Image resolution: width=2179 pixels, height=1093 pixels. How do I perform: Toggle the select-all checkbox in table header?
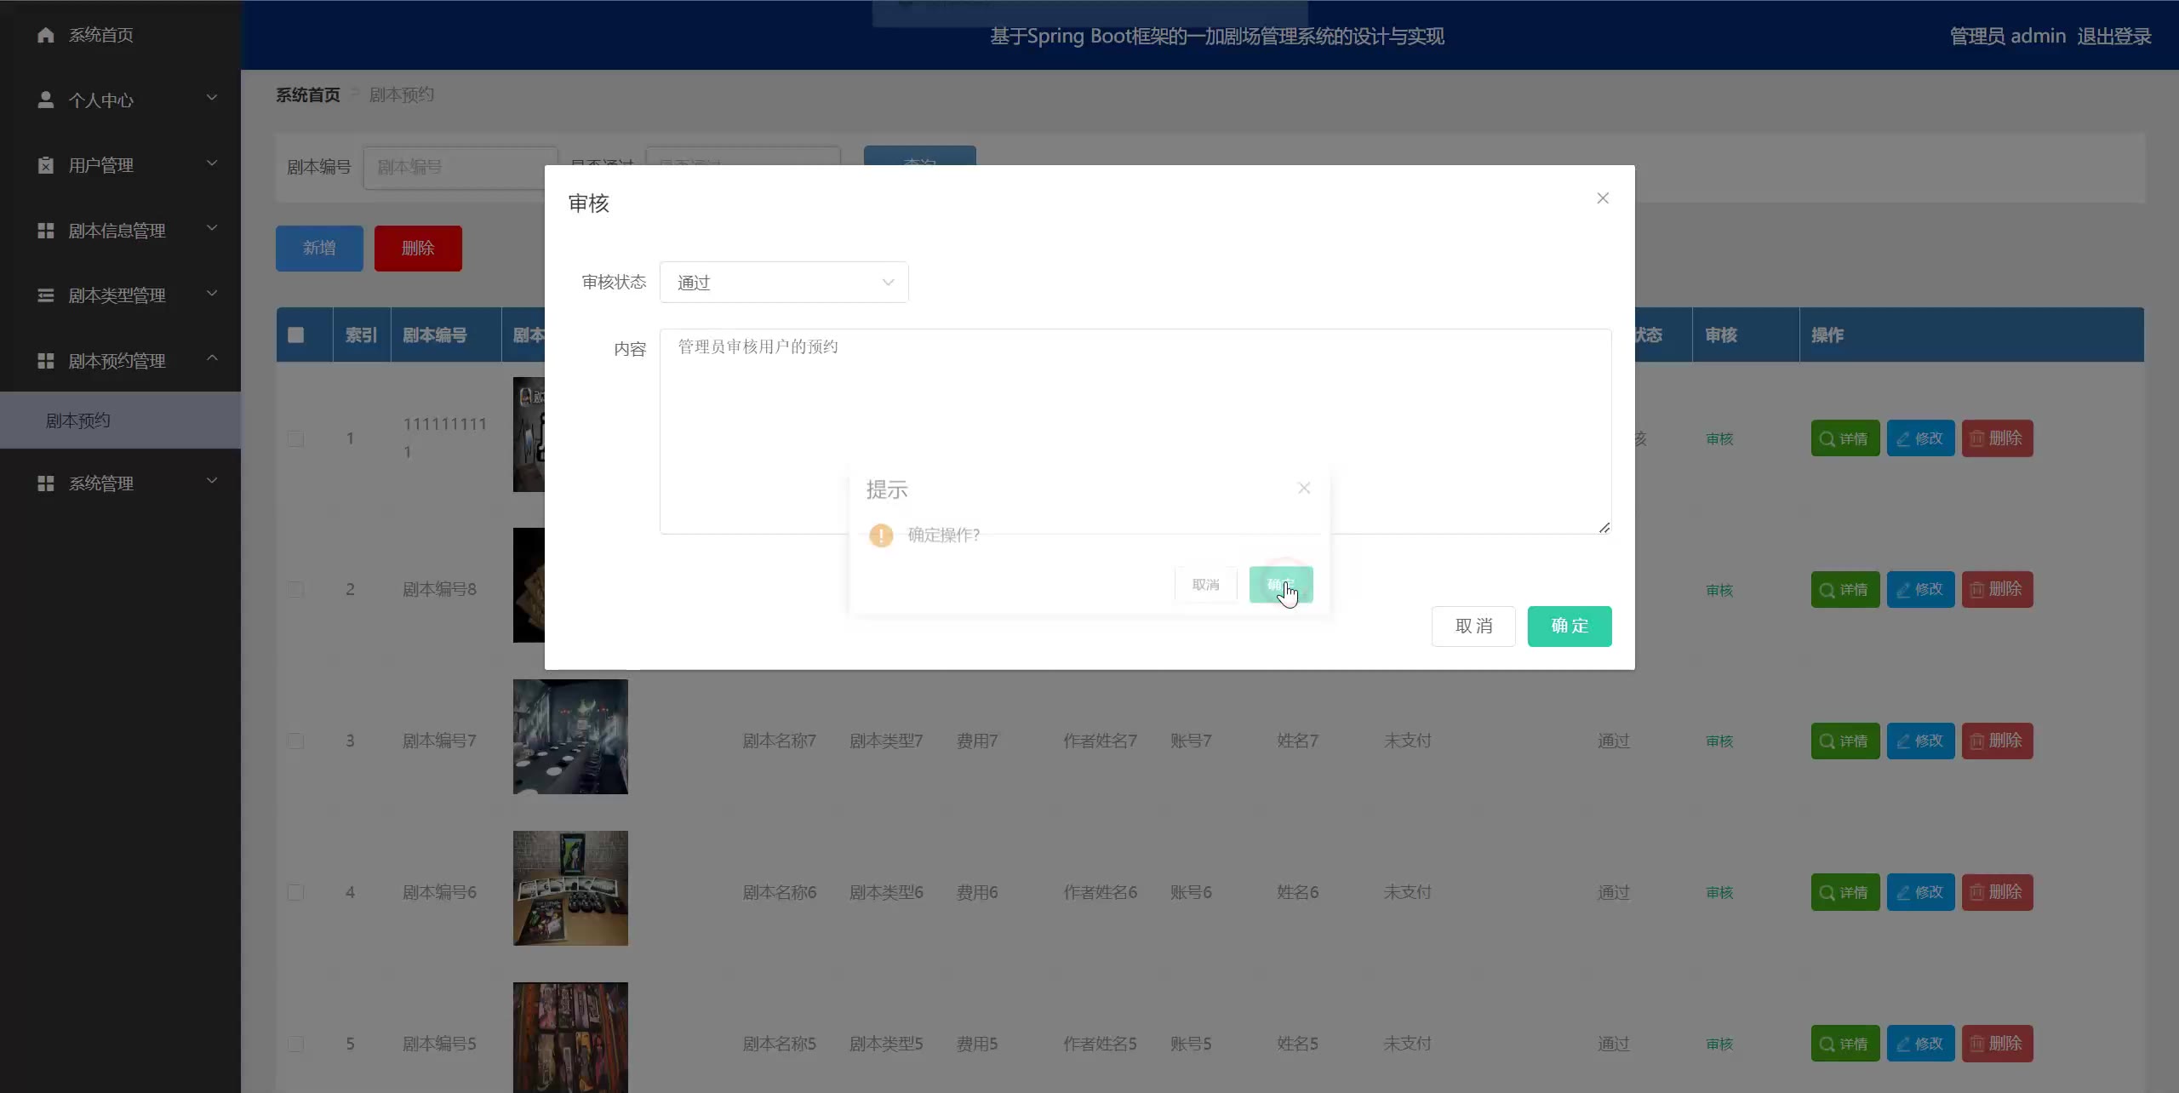(295, 335)
